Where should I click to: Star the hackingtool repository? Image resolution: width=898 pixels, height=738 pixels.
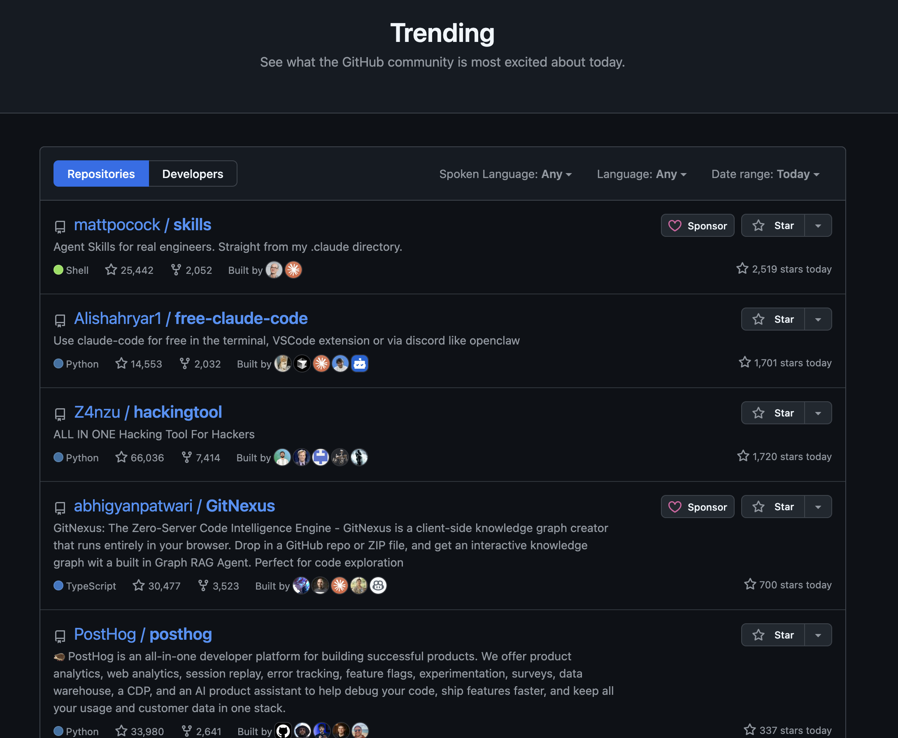tap(773, 413)
